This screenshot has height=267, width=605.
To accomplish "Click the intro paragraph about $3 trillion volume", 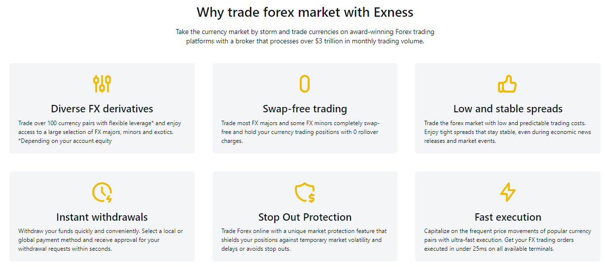I will [305, 36].
